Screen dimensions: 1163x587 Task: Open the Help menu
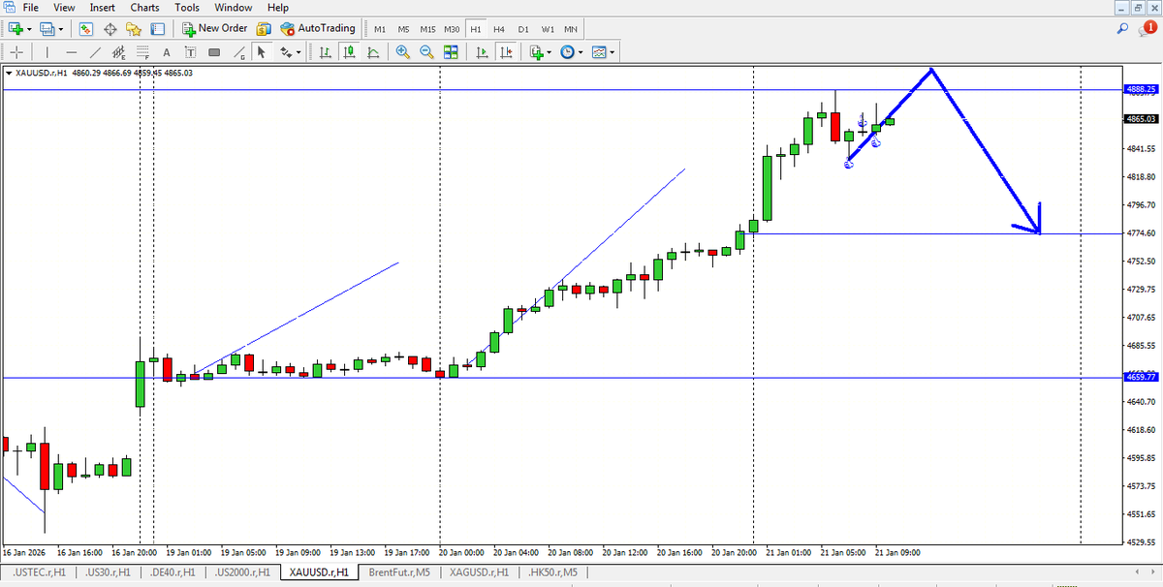278,8
